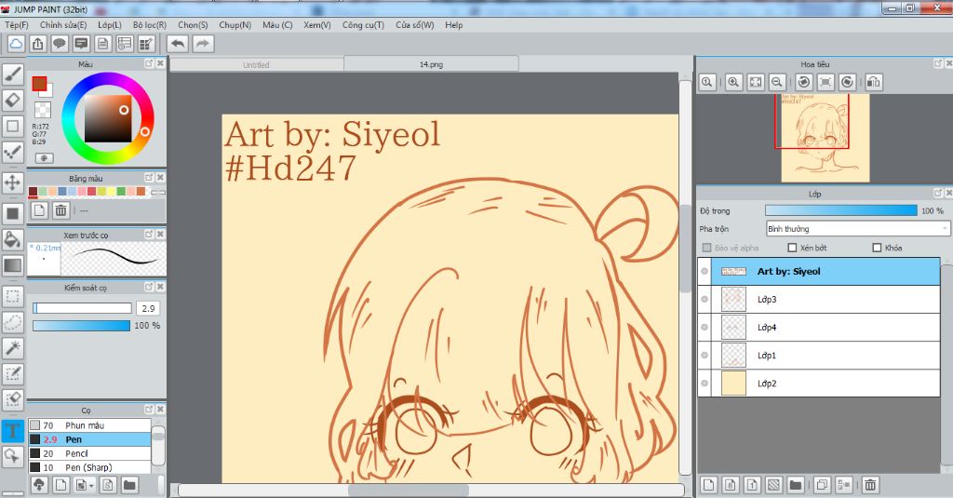Viewport: 953px width, 498px height.
Task: Delete palette color with trash icon
Action: pyautogui.click(x=60, y=210)
